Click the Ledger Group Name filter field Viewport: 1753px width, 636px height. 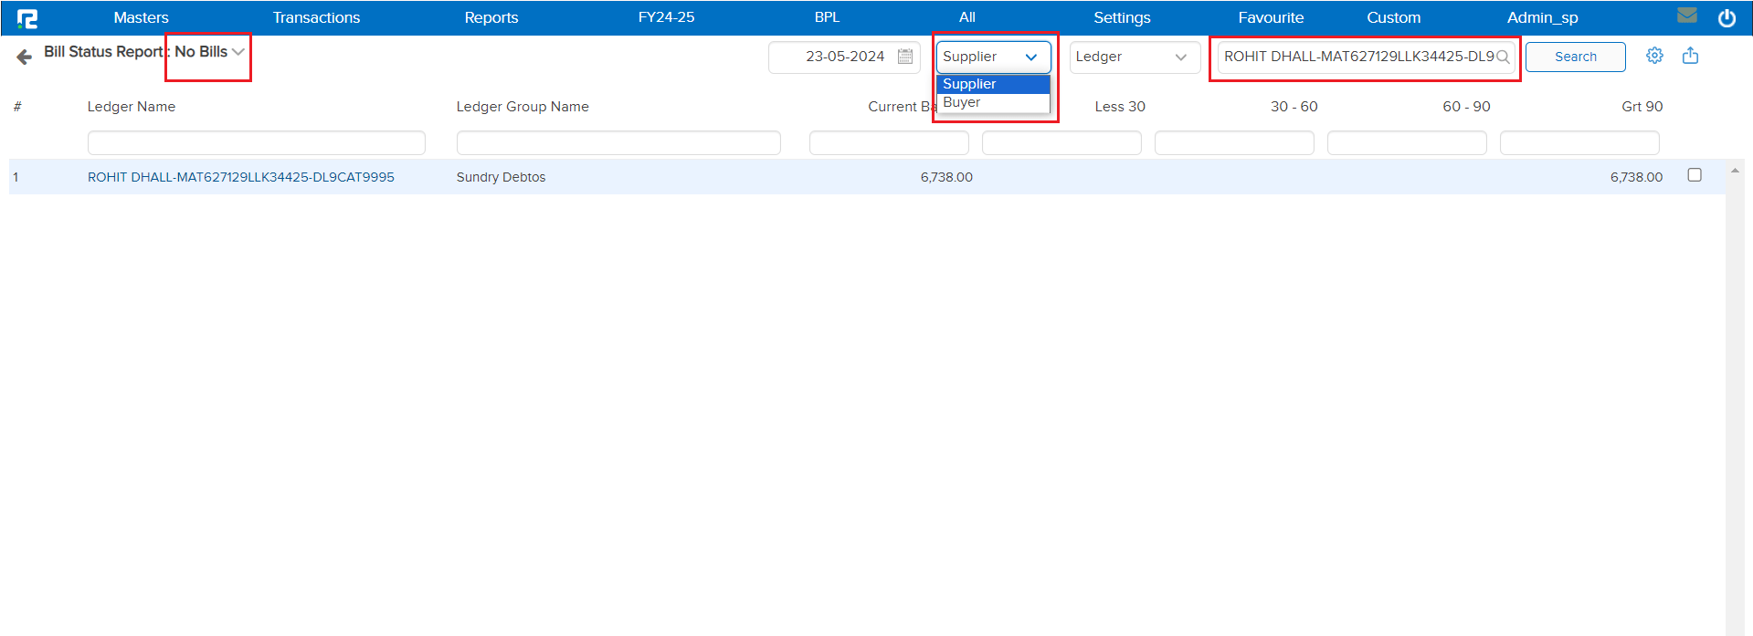[618, 142]
